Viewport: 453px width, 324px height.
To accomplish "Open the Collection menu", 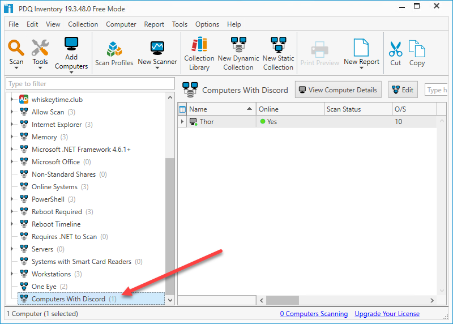I will click(83, 24).
